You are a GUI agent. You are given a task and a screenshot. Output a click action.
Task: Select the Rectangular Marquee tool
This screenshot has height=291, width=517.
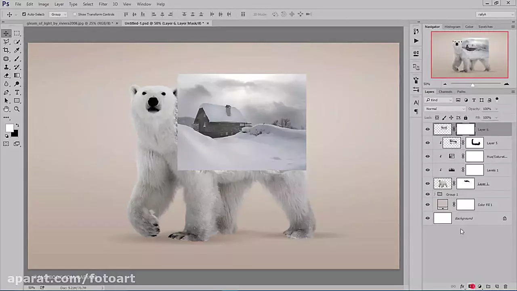[17, 34]
